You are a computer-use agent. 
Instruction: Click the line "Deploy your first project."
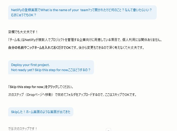click(30, 65)
